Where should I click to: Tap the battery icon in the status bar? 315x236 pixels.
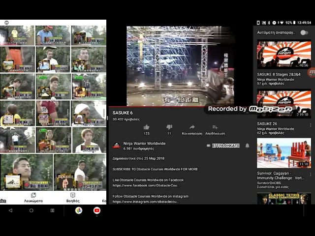294,23
